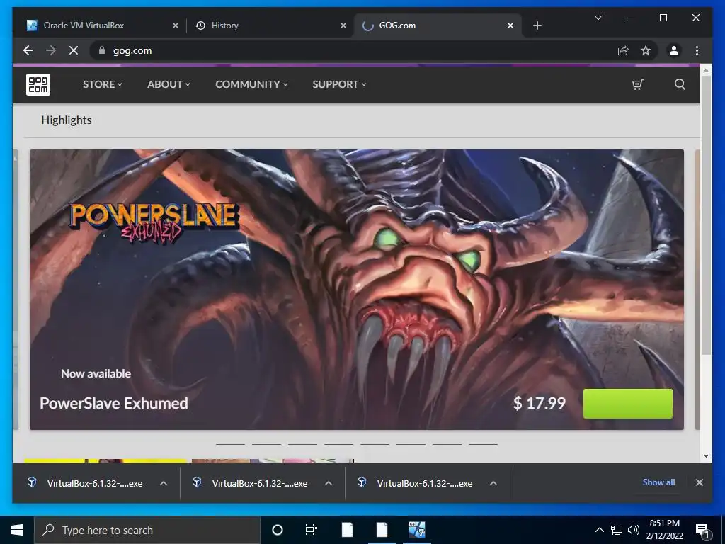Go to the previous carousel slide on the left
This screenshot has height=544, width=725.
tap(16, 290)
